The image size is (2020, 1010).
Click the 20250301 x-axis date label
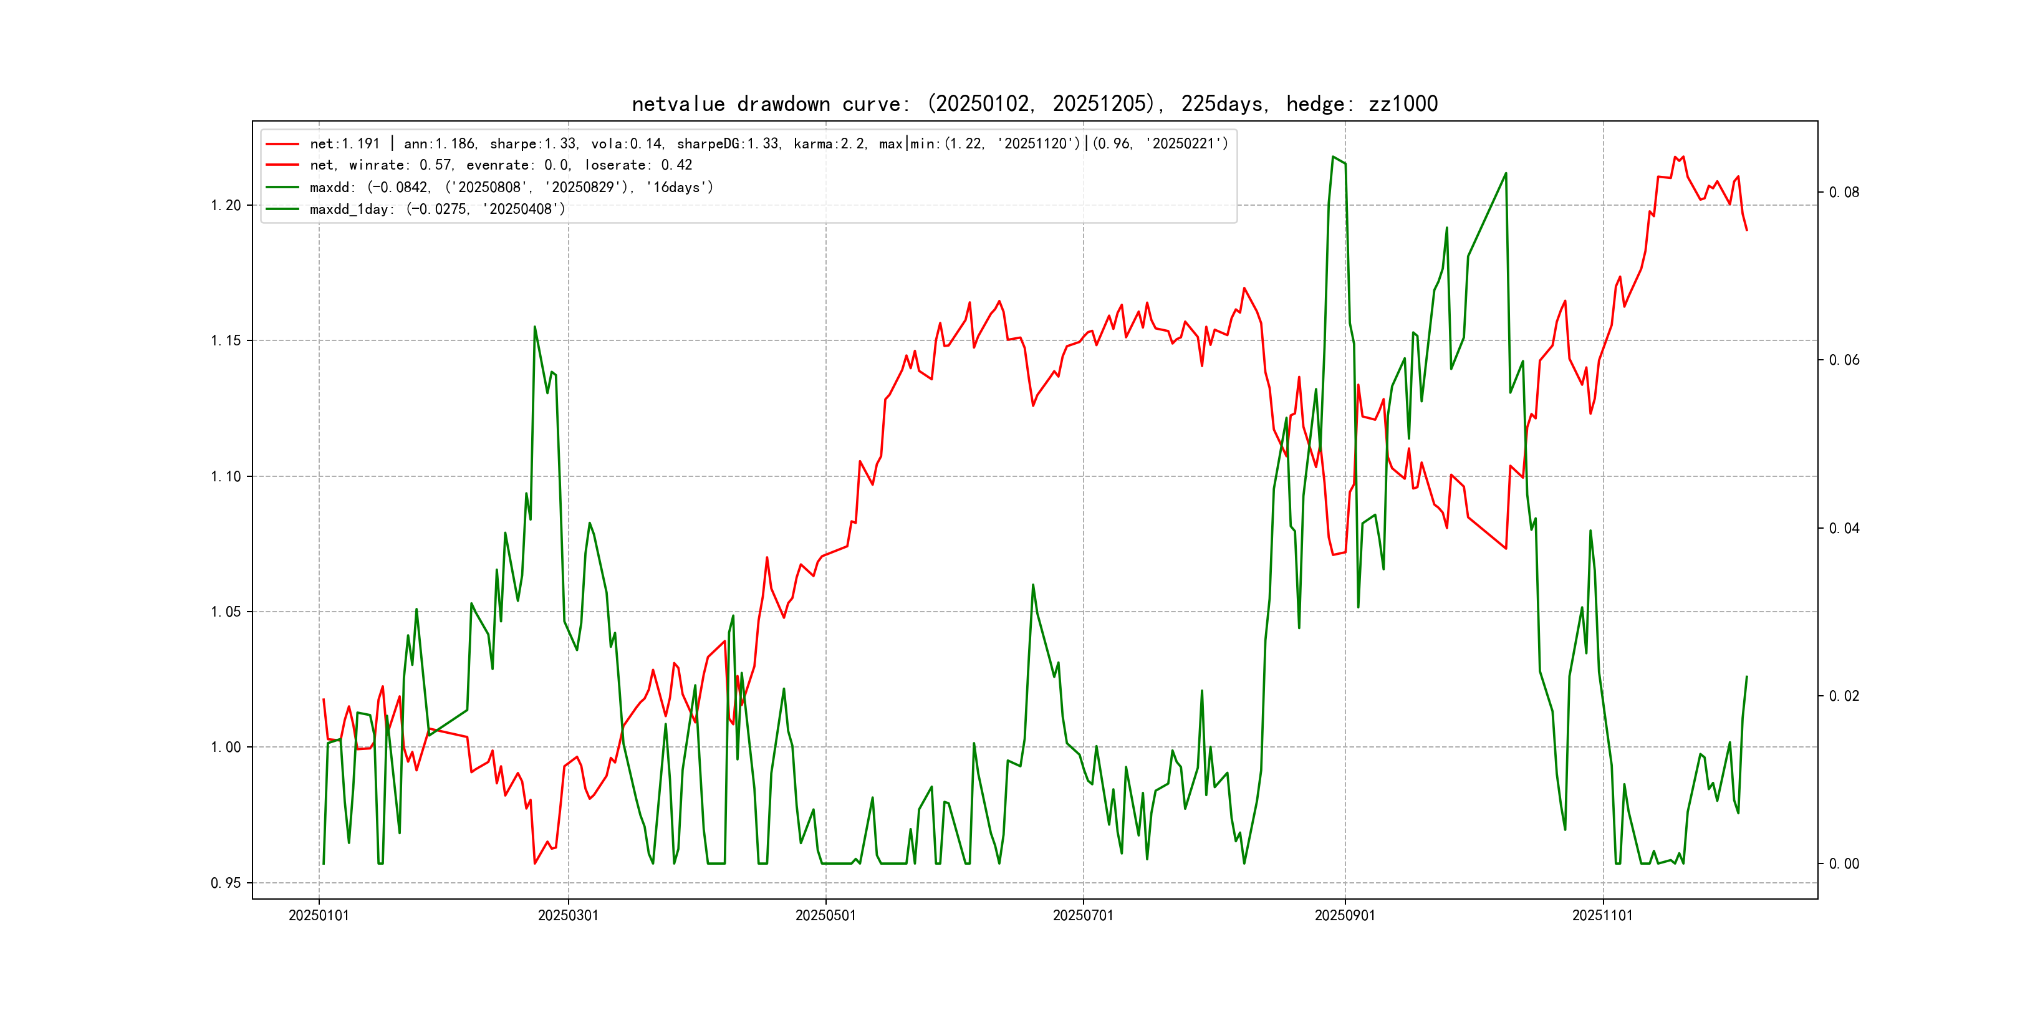click(568, 916)
